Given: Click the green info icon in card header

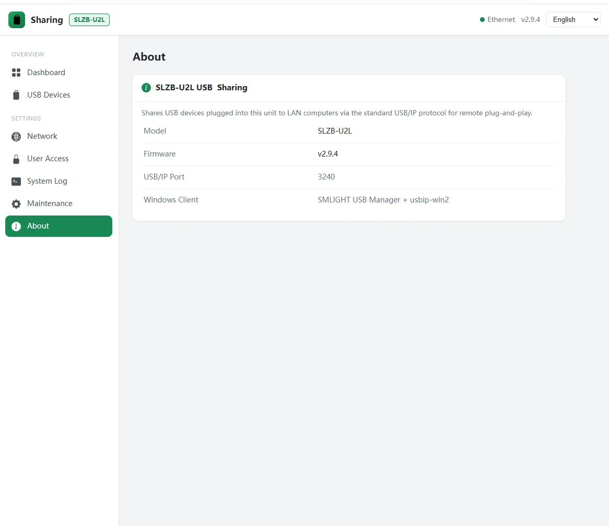Looking at the screenshot, I should tap(146, 88).
